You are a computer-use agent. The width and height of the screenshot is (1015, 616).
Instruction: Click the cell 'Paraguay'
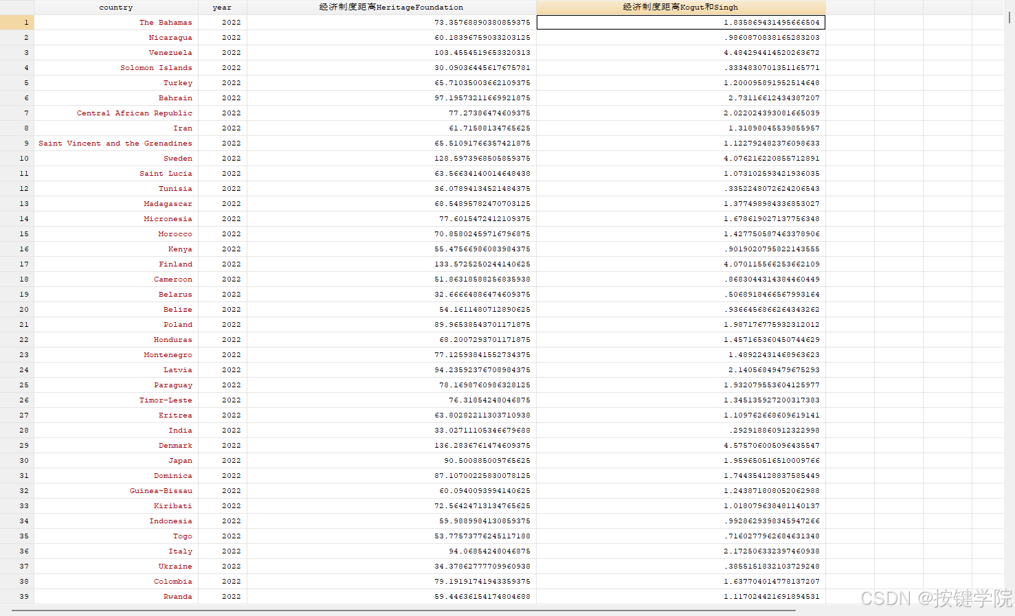tap(116, 385)
